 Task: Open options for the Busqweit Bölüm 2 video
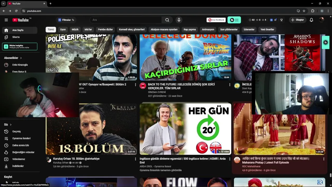point(135,85)
